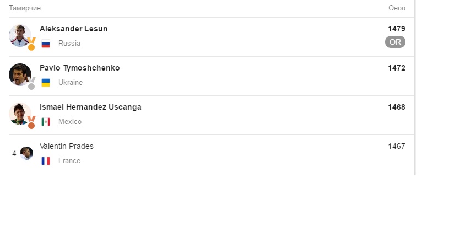This screenshot has height=237, width=476.
Task: Click Pavlo Tymoshchenko's profile photo
Action: [20, 75]
